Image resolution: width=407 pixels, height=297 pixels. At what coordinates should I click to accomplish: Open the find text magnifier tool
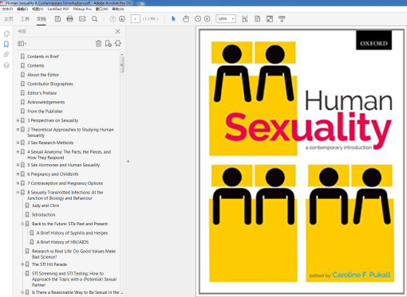94,19
